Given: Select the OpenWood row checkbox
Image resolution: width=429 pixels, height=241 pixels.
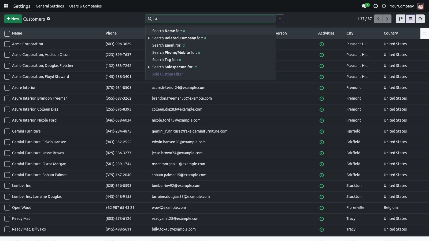Looking at the screenshot, I should (7, 208).
